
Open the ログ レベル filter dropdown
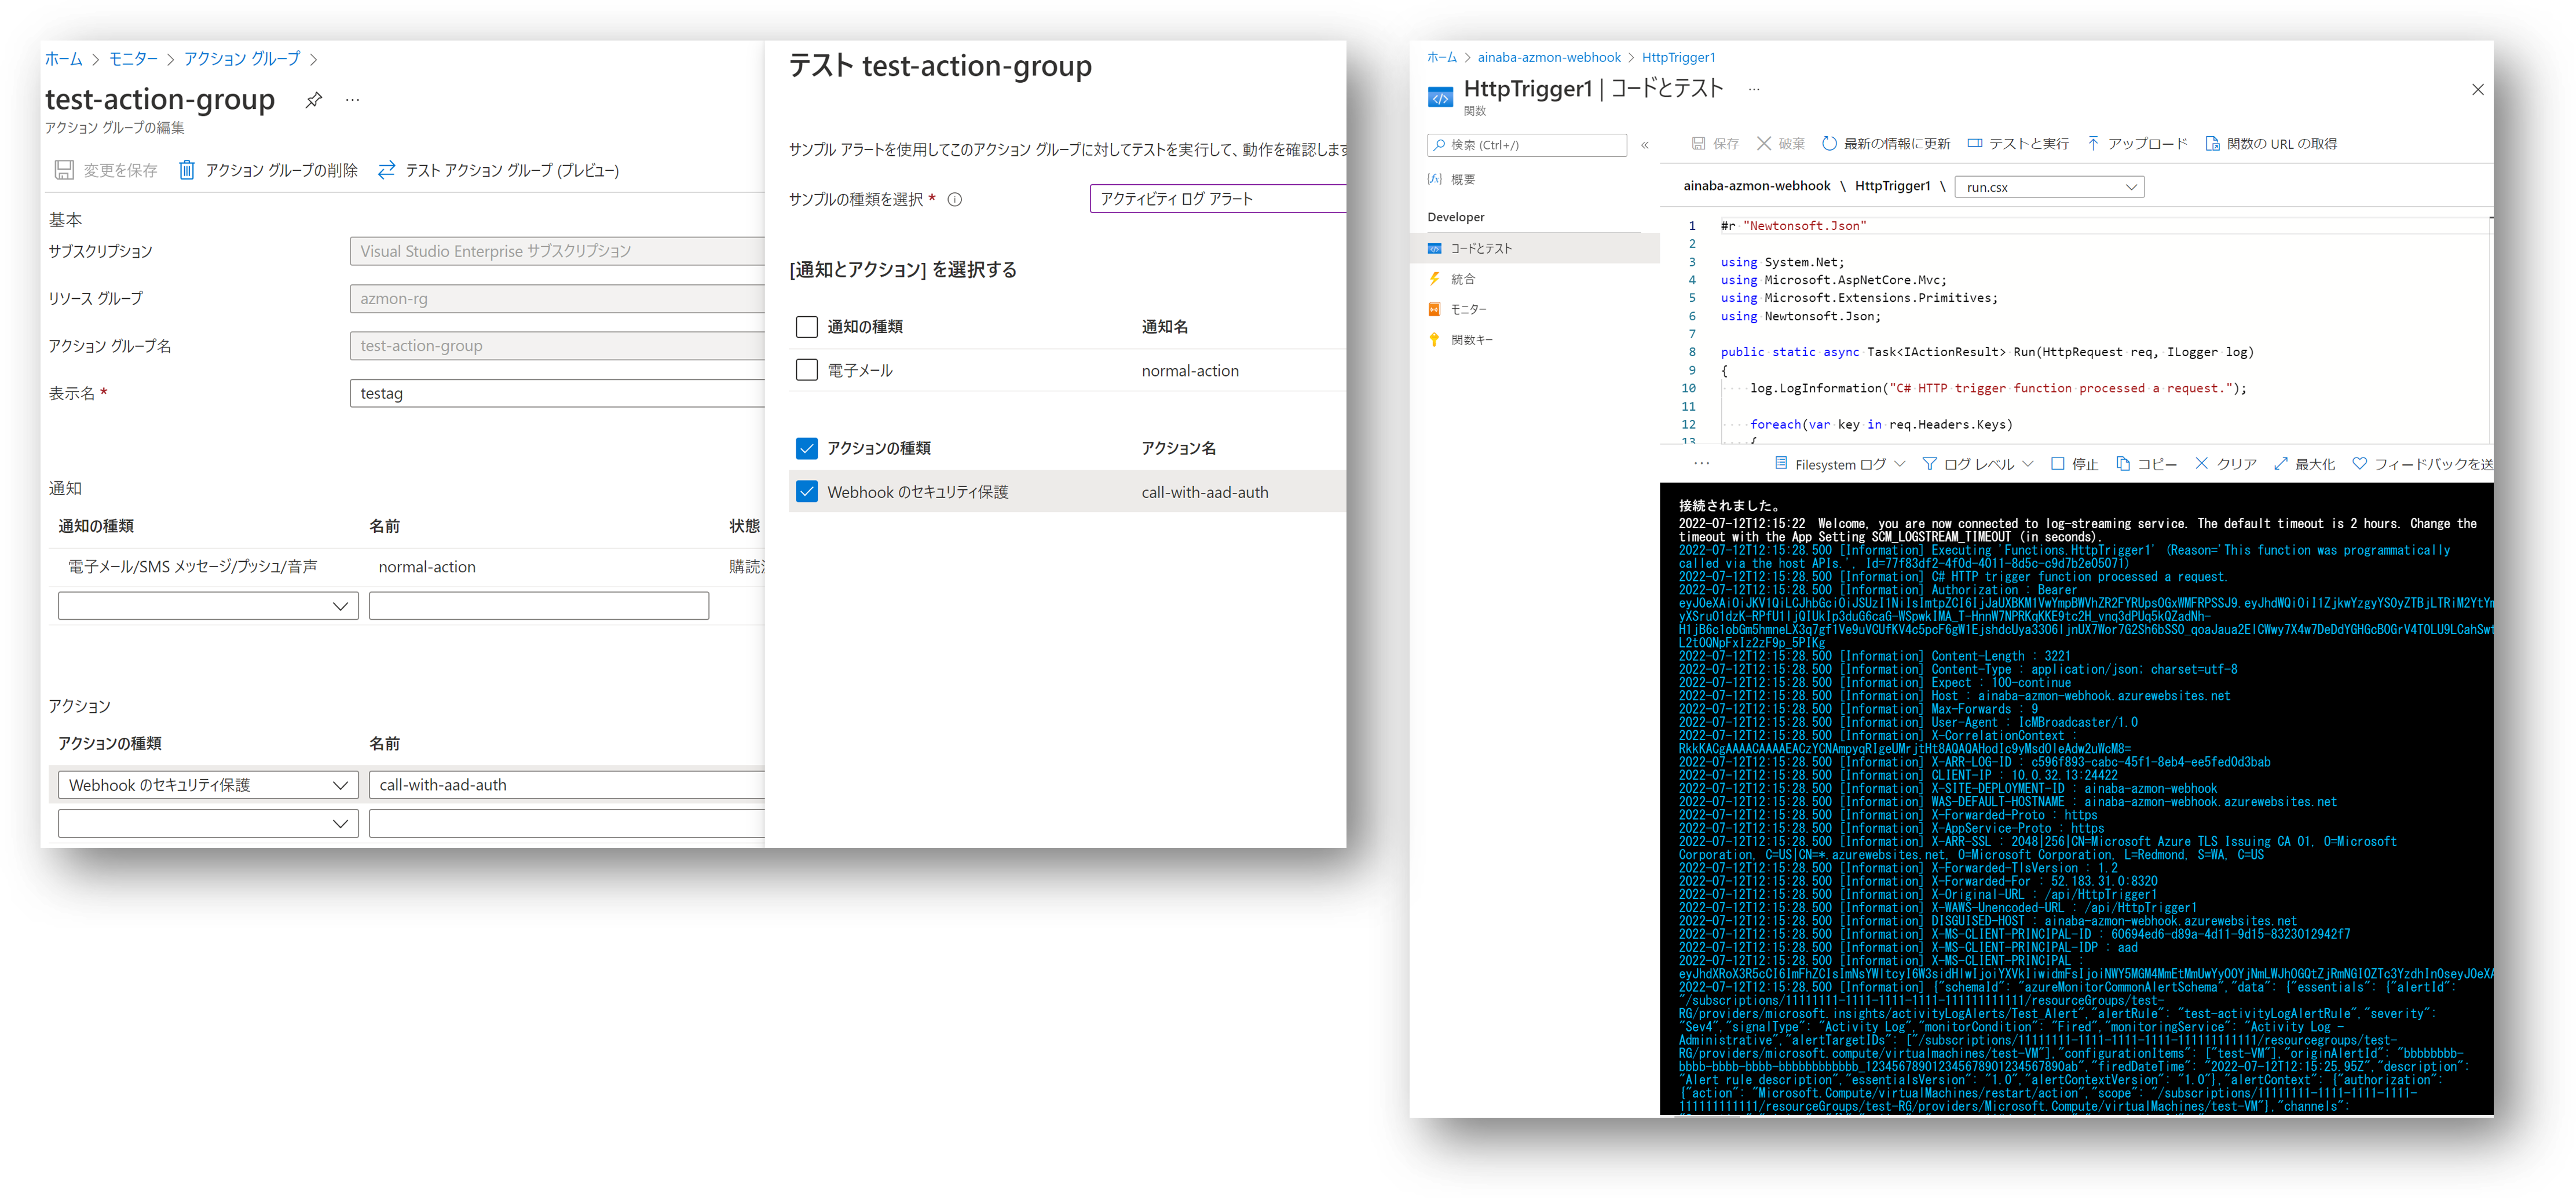tap(1978, 464)
